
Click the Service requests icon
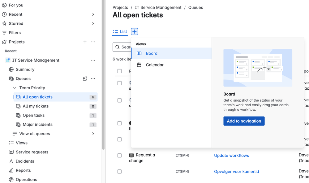click(12, 152)
